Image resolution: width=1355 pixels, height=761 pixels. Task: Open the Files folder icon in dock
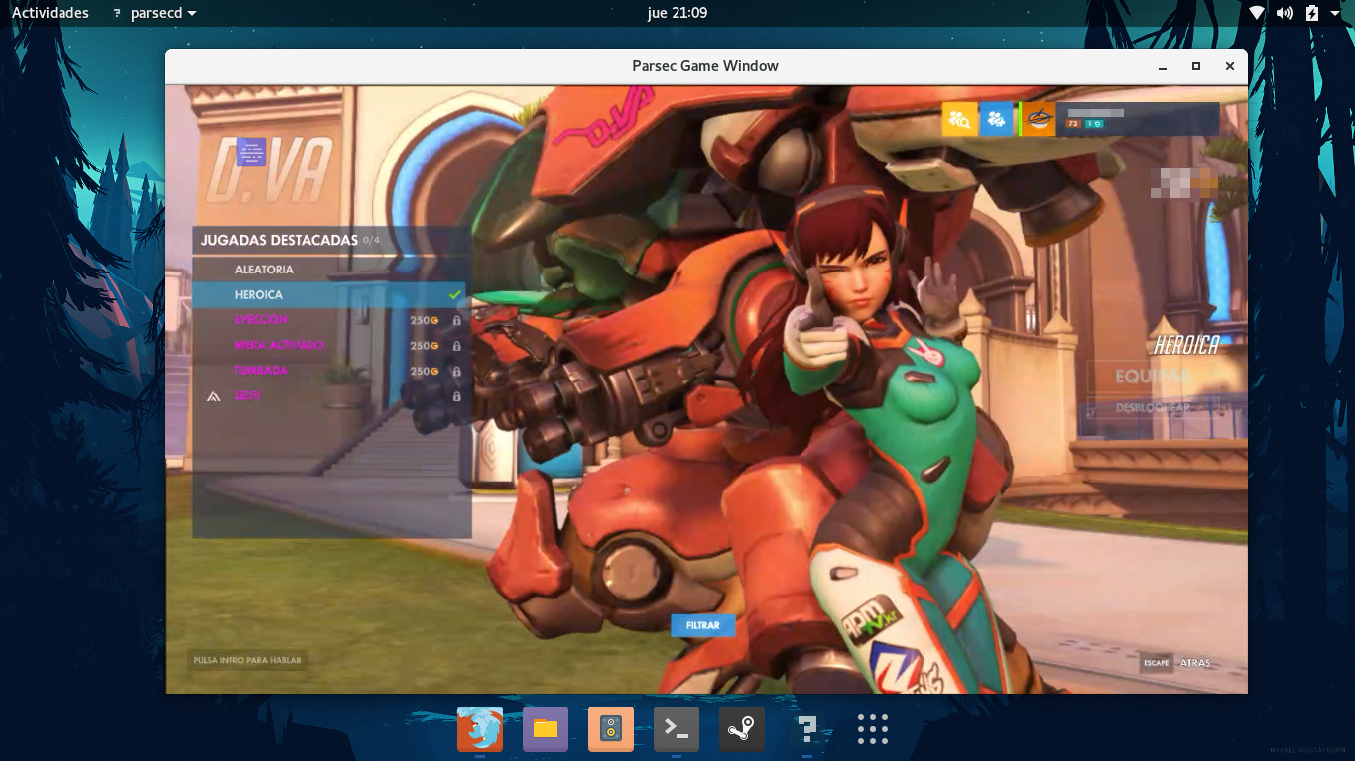point(546,729)
